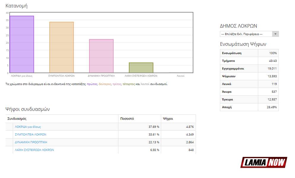
Task: Click the Λευκά row label
Action: [226, 84]
